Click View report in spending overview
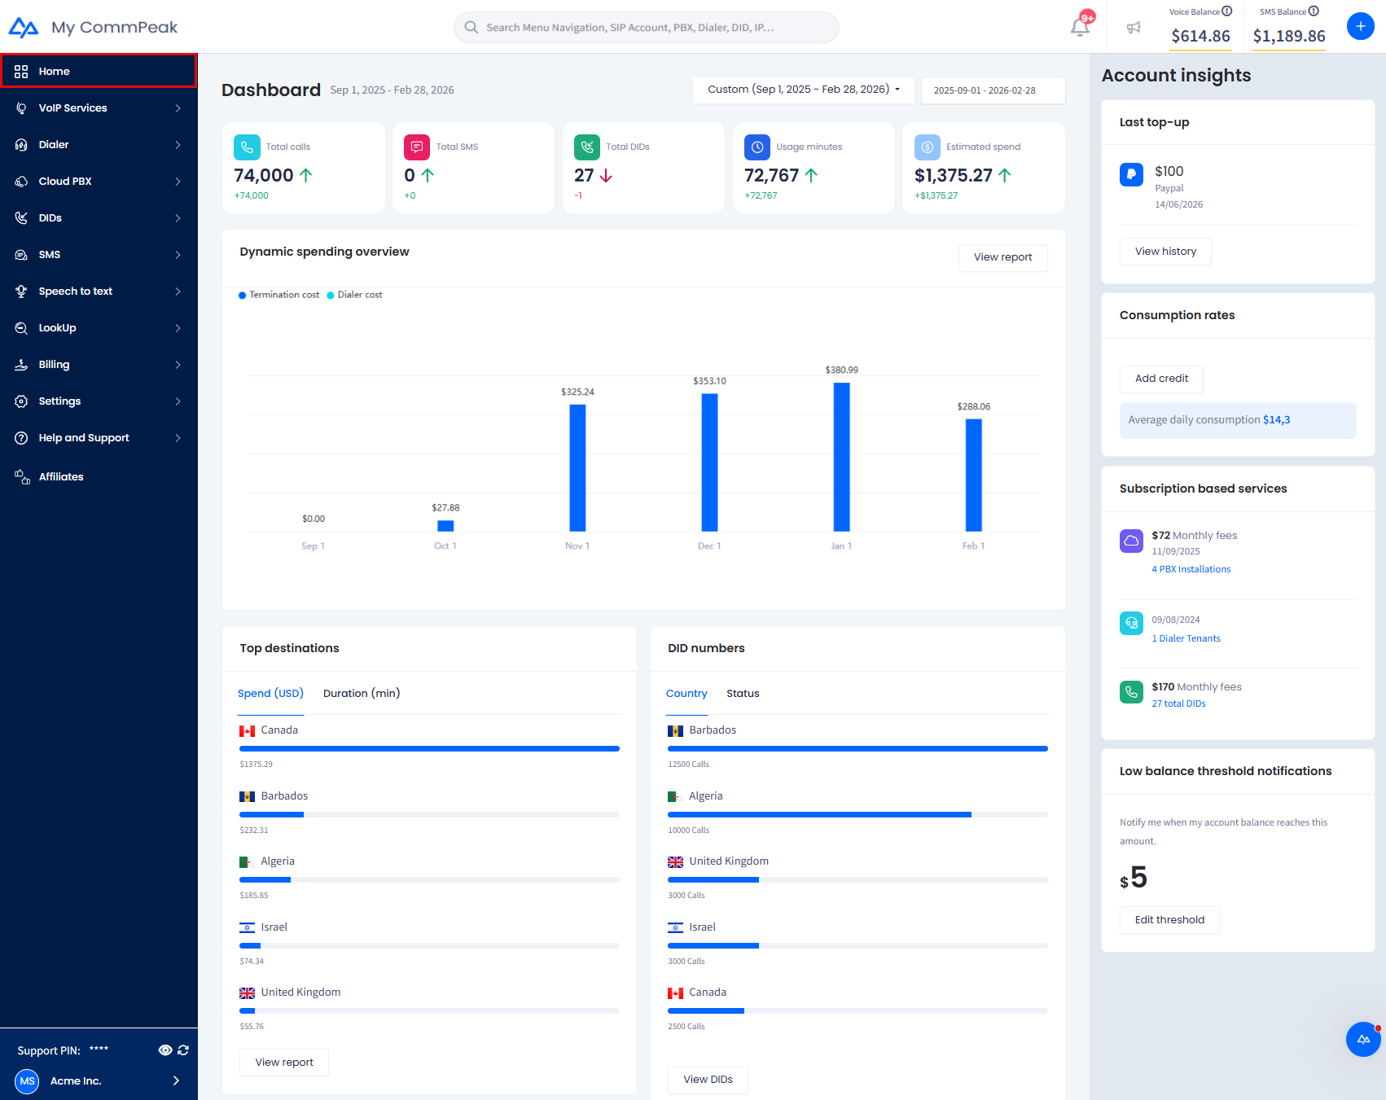 pos(1002,257)
